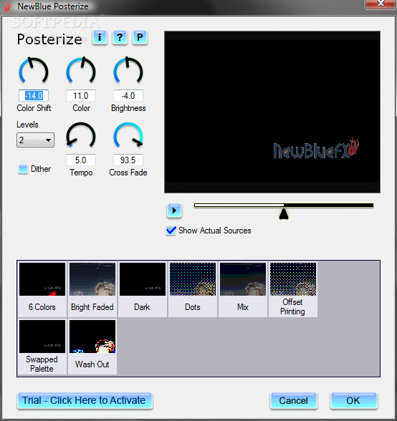
Task: Select the Wash Out preset
Action: click(x=92, y=347)
